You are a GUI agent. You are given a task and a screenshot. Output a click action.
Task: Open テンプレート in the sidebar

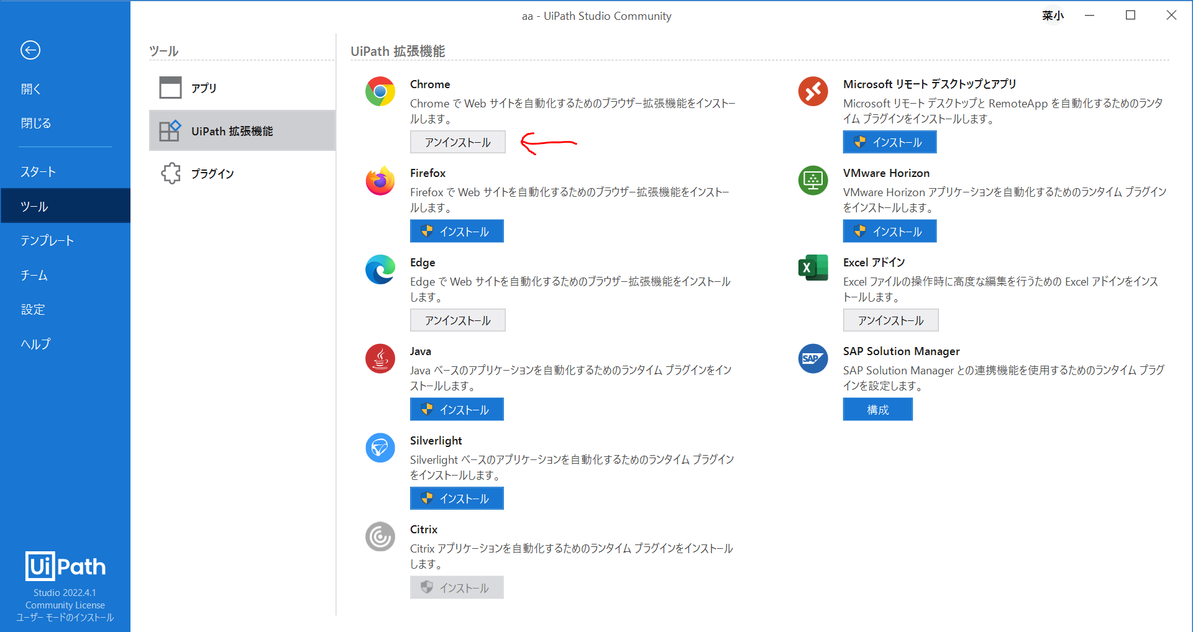tap(65, 240)
